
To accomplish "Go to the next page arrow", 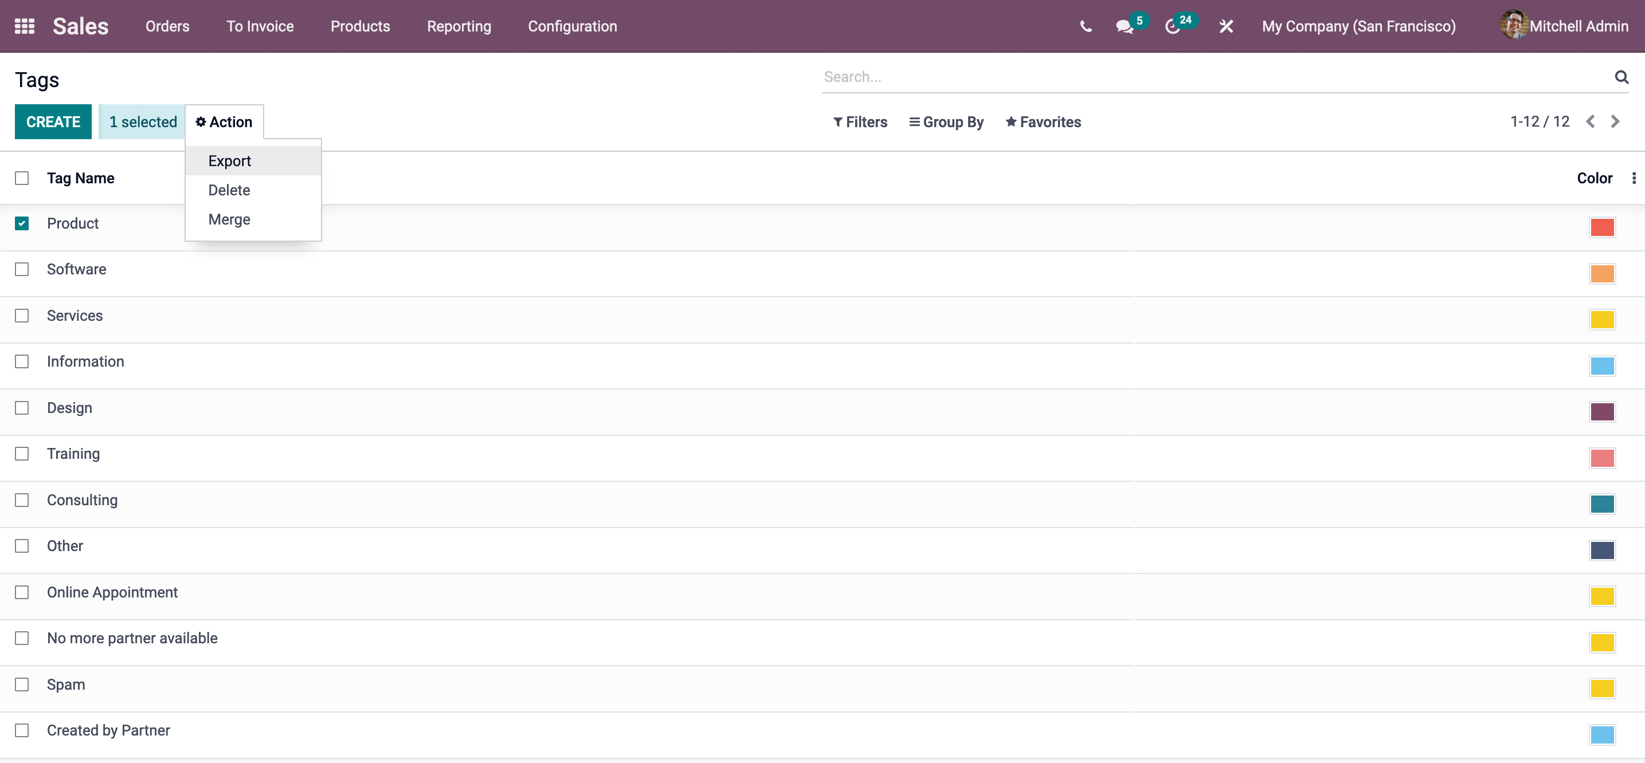I will 1615,121.
